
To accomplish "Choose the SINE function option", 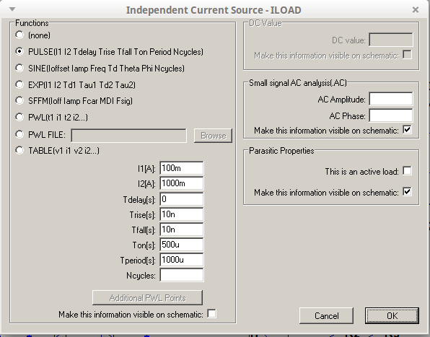I will 19,68.
